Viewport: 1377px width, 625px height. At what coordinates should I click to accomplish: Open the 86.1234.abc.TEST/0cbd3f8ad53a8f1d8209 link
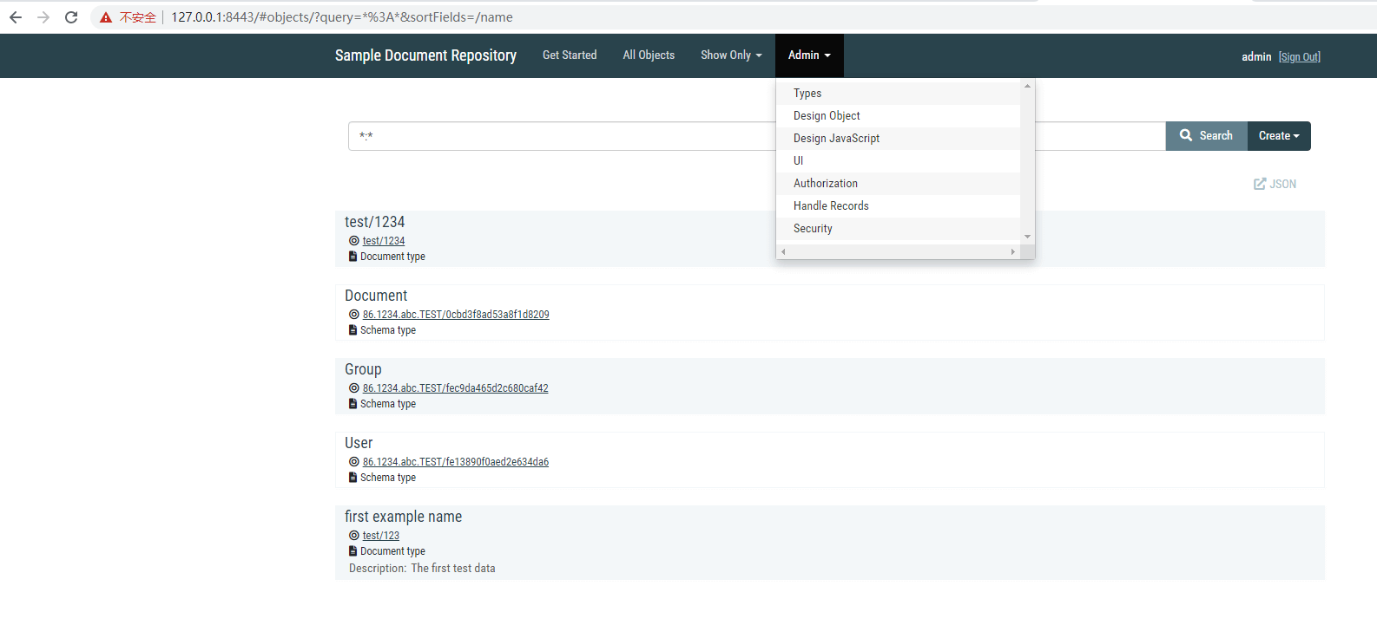point(456,315)
